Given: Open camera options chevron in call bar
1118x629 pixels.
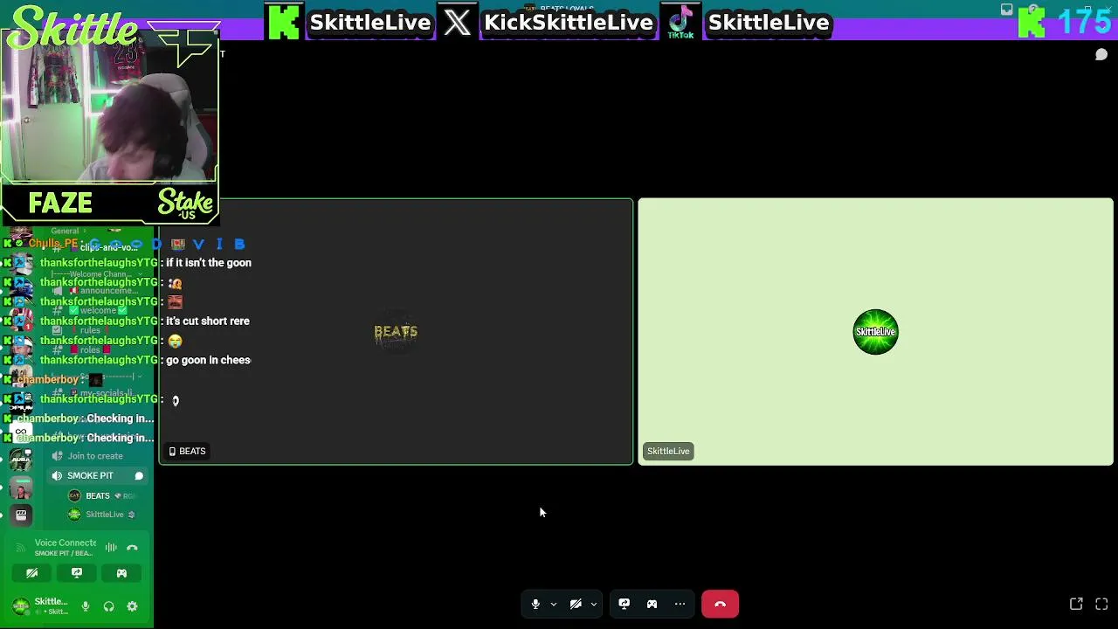Looking at the screenshot, I should click(x=593, y=605).
